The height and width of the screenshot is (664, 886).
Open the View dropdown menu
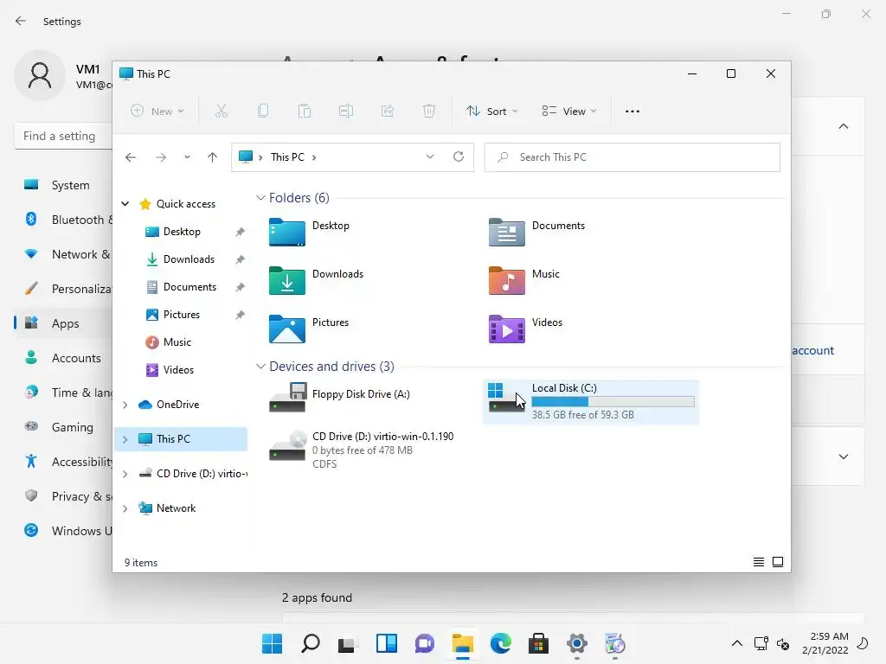coord(569,112)
